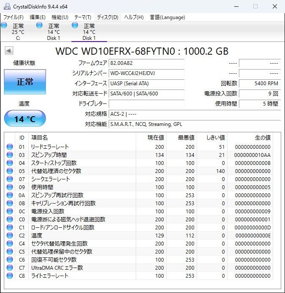Click status icon of row 04 スタート/ストップ回数
Viewport: 285px width, 293px height.
coord(10,163)
